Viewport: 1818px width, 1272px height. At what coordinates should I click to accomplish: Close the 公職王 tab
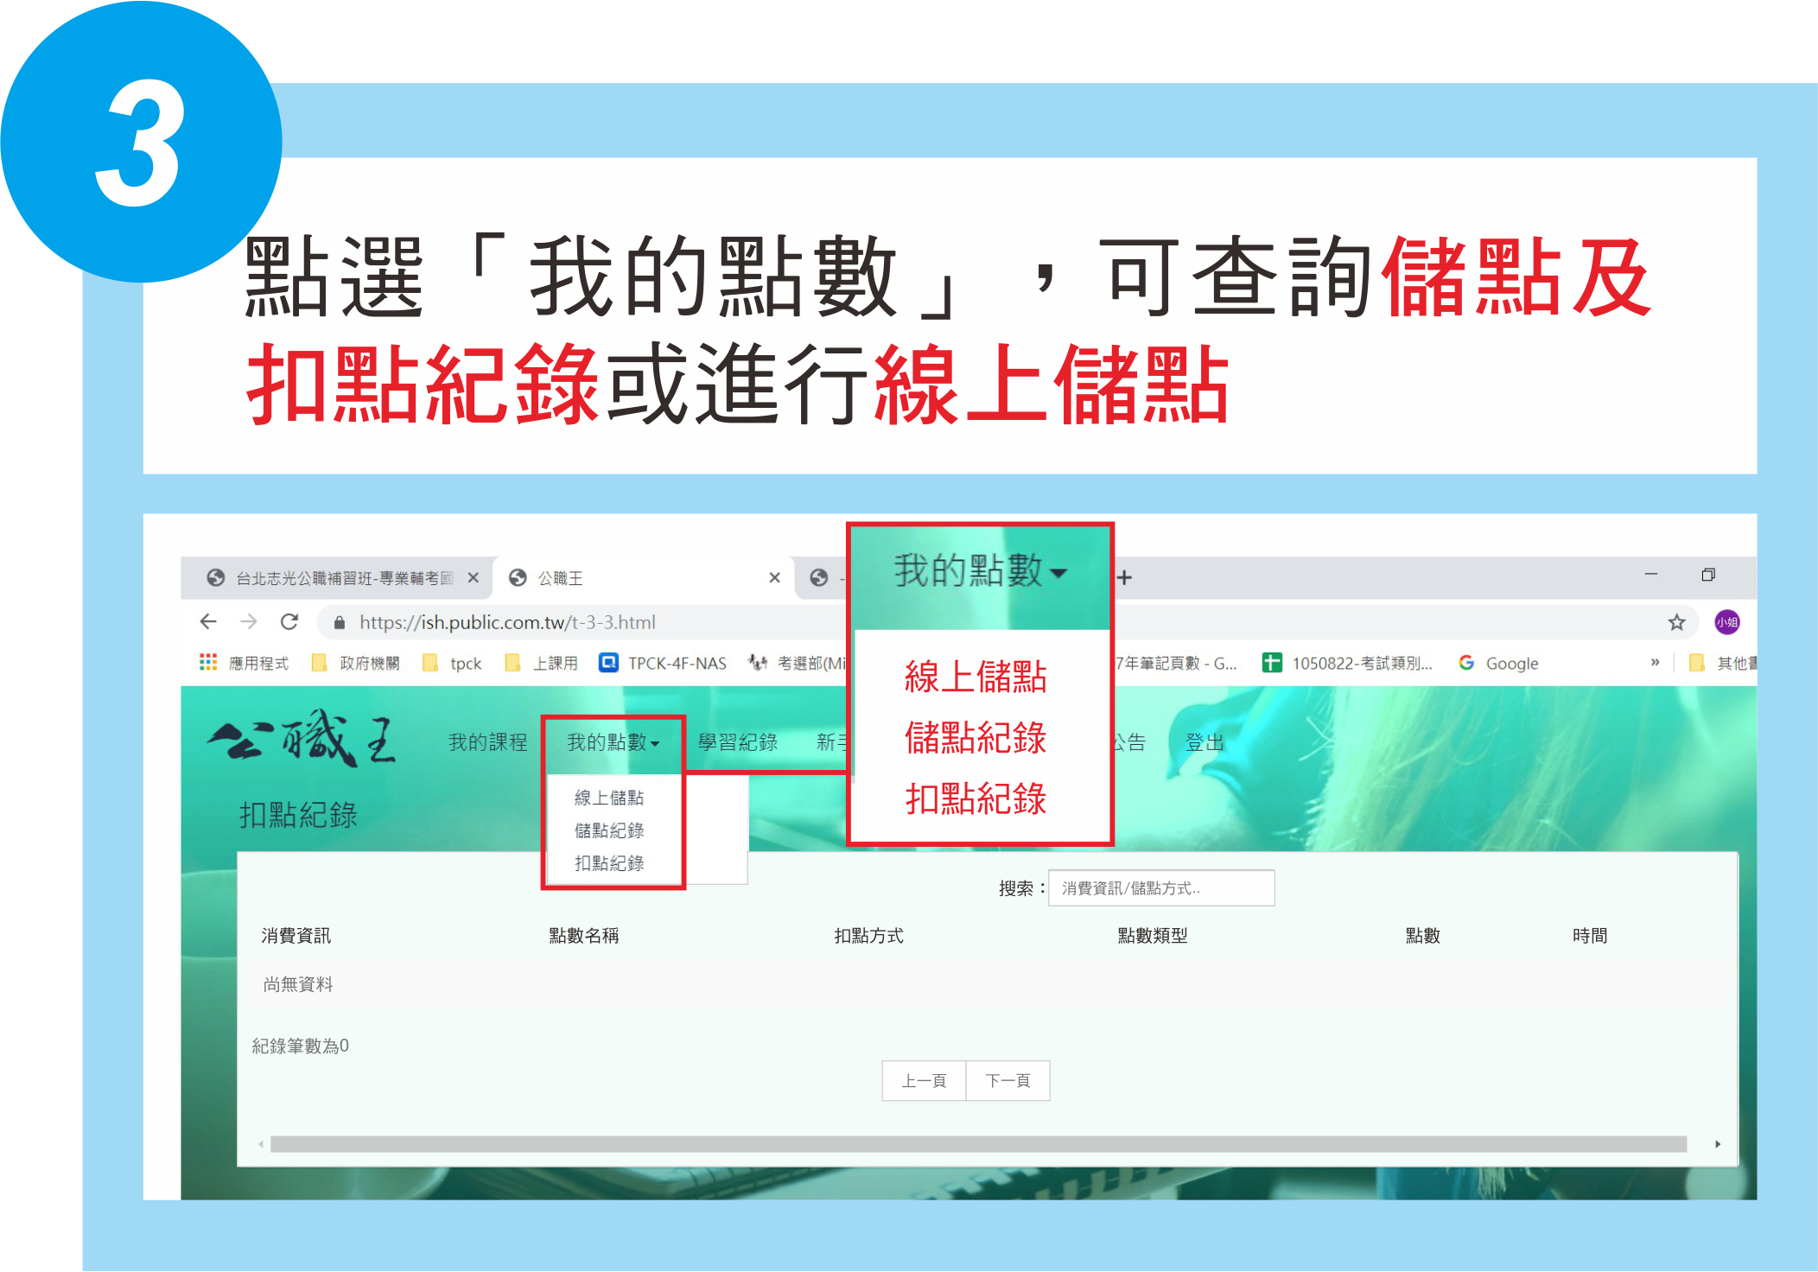coord(774,577)
